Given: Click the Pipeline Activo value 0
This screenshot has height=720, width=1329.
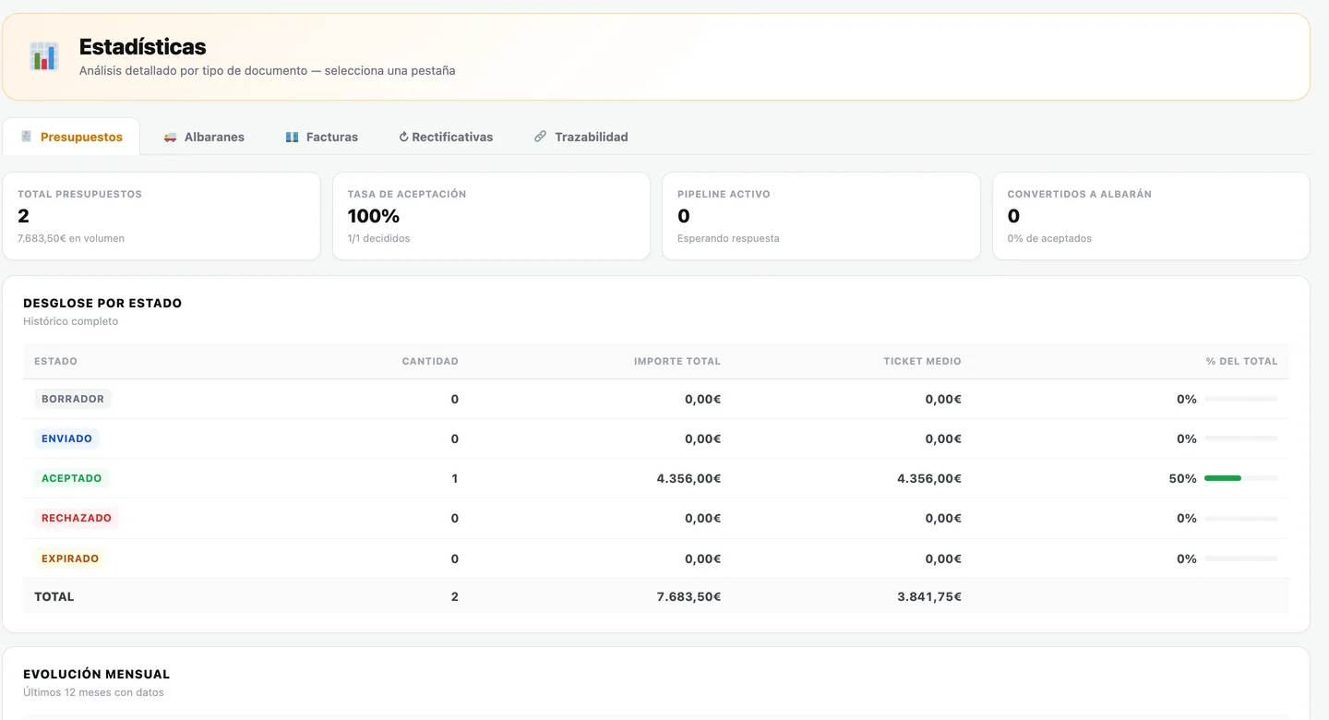Looking at the screenshot, I should 684,216.
